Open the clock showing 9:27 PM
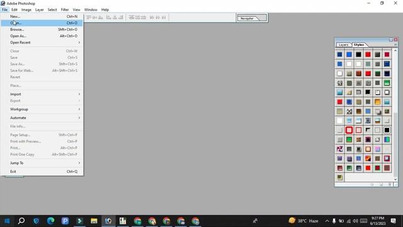The image size is (403, 227). pyautogui.click(x=378, y=221)
